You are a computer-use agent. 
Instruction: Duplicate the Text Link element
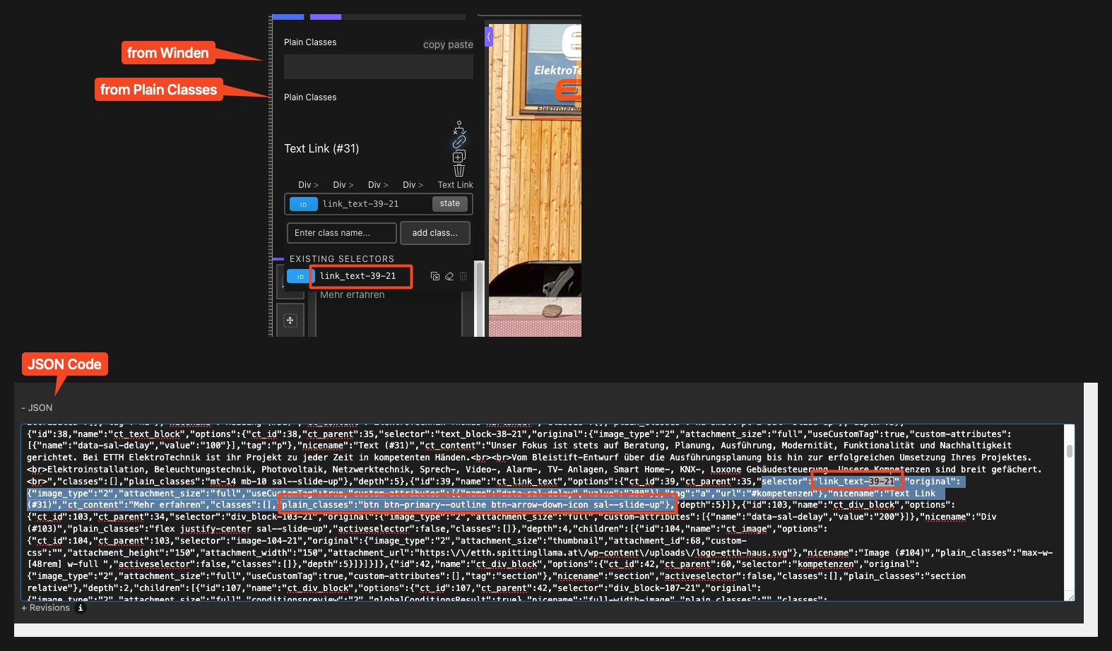459,156
